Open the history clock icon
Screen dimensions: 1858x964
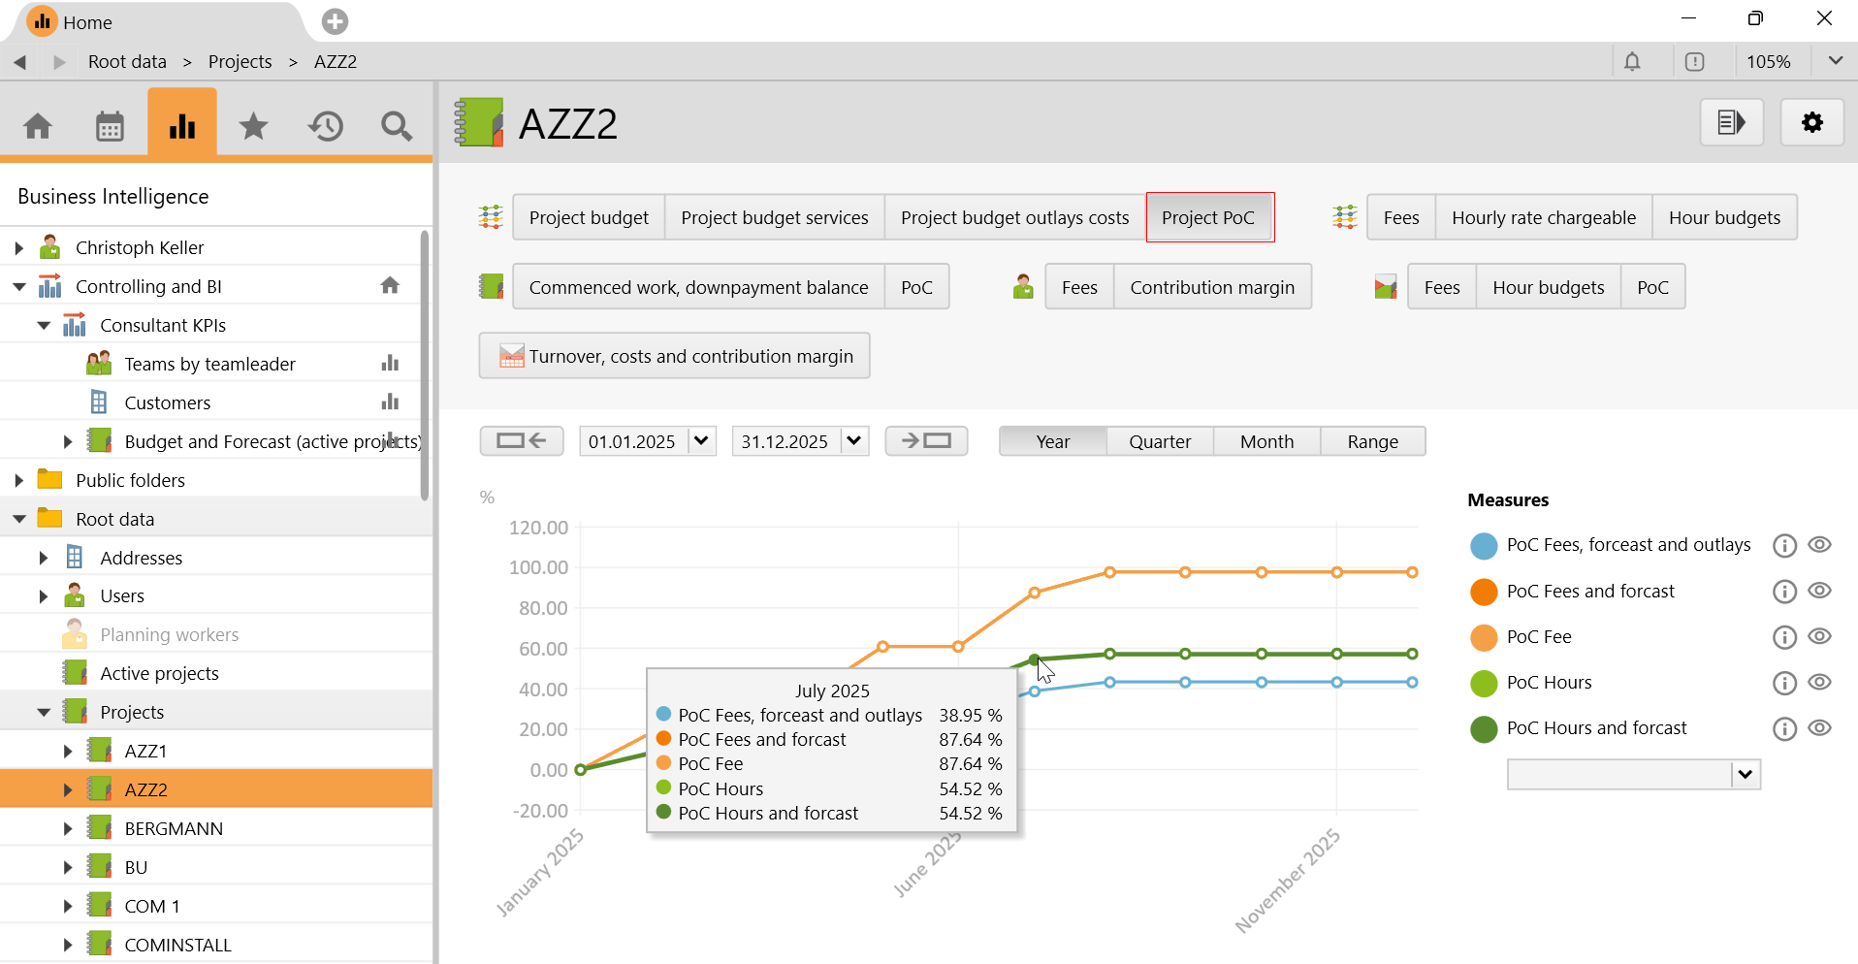point(326,126)
